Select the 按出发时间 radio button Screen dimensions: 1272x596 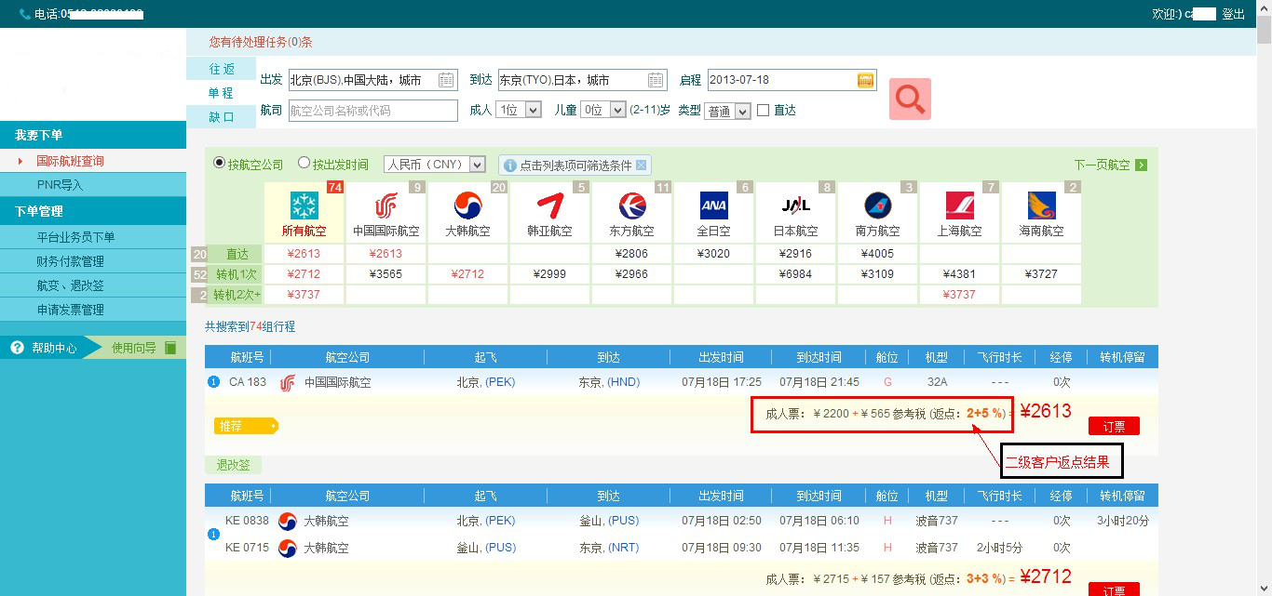(304, 163)
